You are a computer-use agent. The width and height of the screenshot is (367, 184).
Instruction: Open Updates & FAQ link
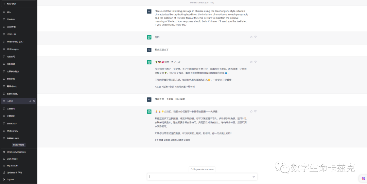click(18, 172)
